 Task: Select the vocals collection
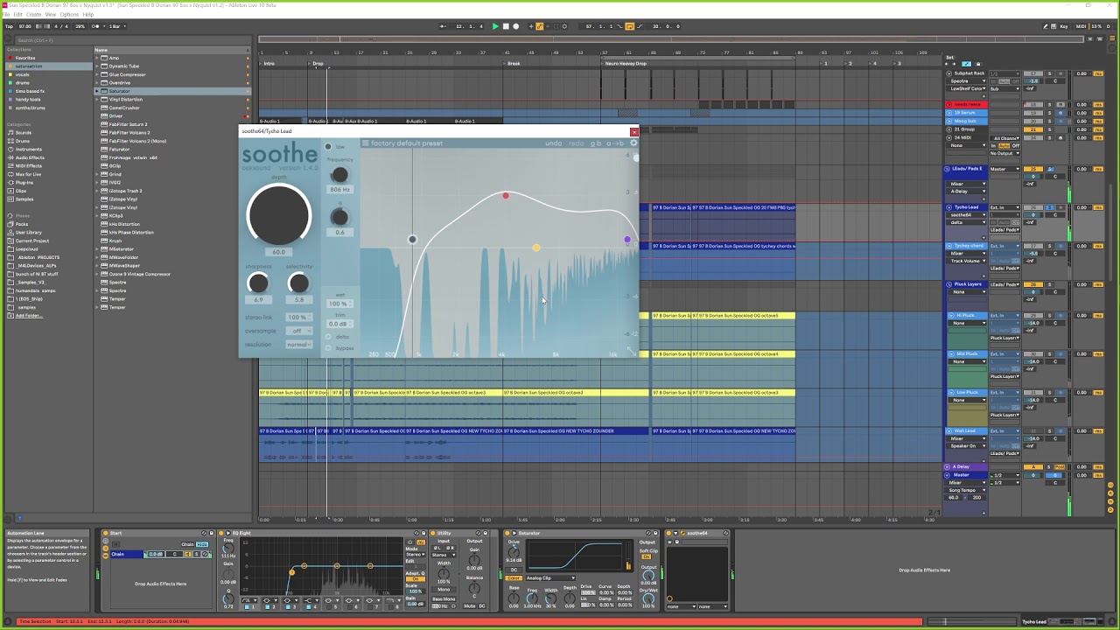[x=23, y=74]
